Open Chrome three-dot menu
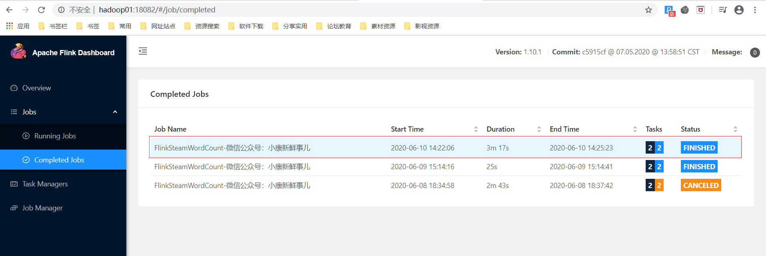 (x=755, y=10)
